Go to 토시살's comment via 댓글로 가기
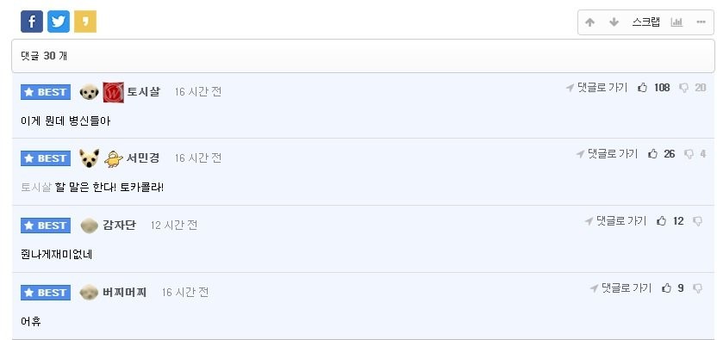Image resolution: width=717 pixels, height=340 pixels. [596, 87]
